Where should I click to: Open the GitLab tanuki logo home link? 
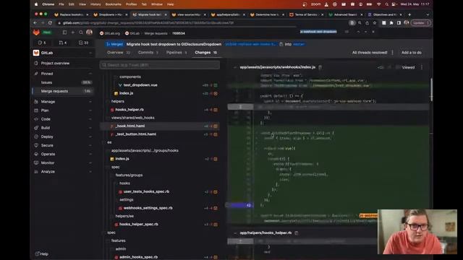click(x=36, y=32)
